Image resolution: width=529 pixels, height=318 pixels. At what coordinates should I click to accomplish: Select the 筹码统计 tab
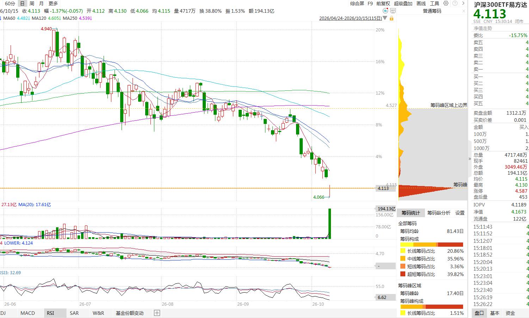[x=411, y=213]
